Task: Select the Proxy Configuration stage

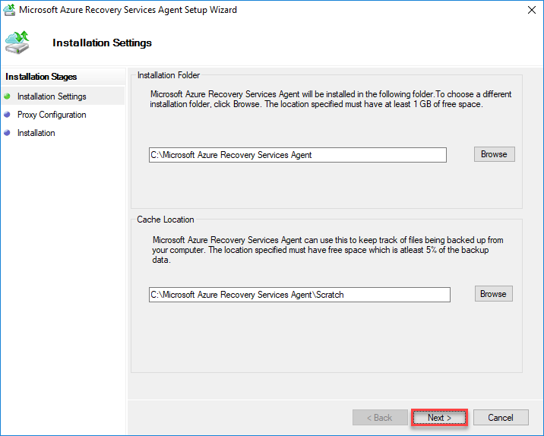Action: (x=52, y=115)
